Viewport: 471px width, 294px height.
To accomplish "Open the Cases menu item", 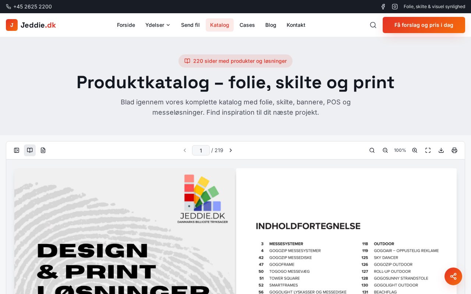I will pos(247,25).
